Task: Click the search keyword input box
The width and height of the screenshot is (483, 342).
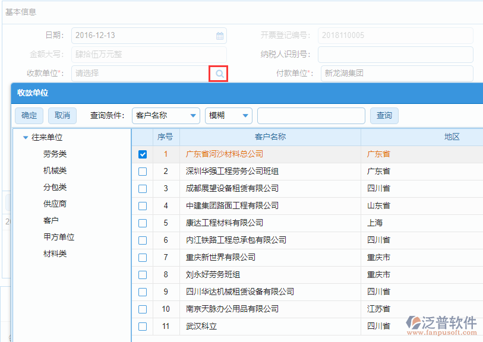Action: click(311, 116)
